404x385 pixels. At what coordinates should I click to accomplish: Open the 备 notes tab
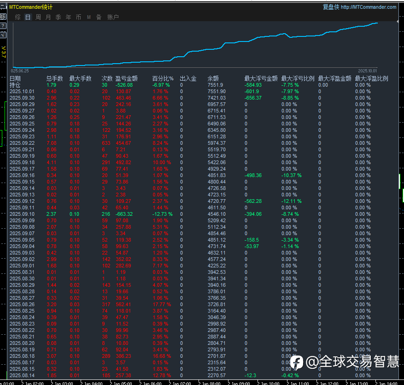[99, 17]
